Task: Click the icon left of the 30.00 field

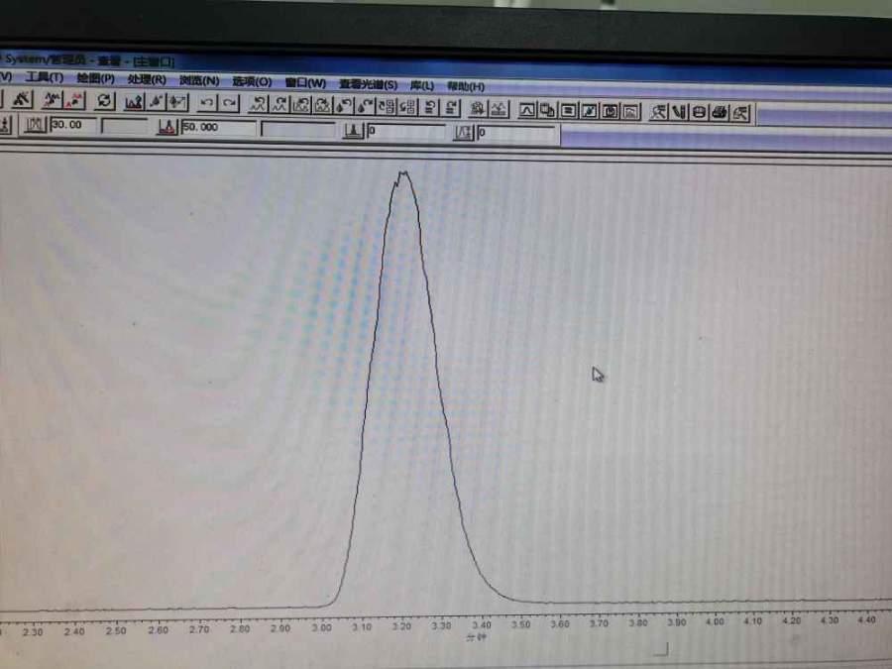Action: 36,124
